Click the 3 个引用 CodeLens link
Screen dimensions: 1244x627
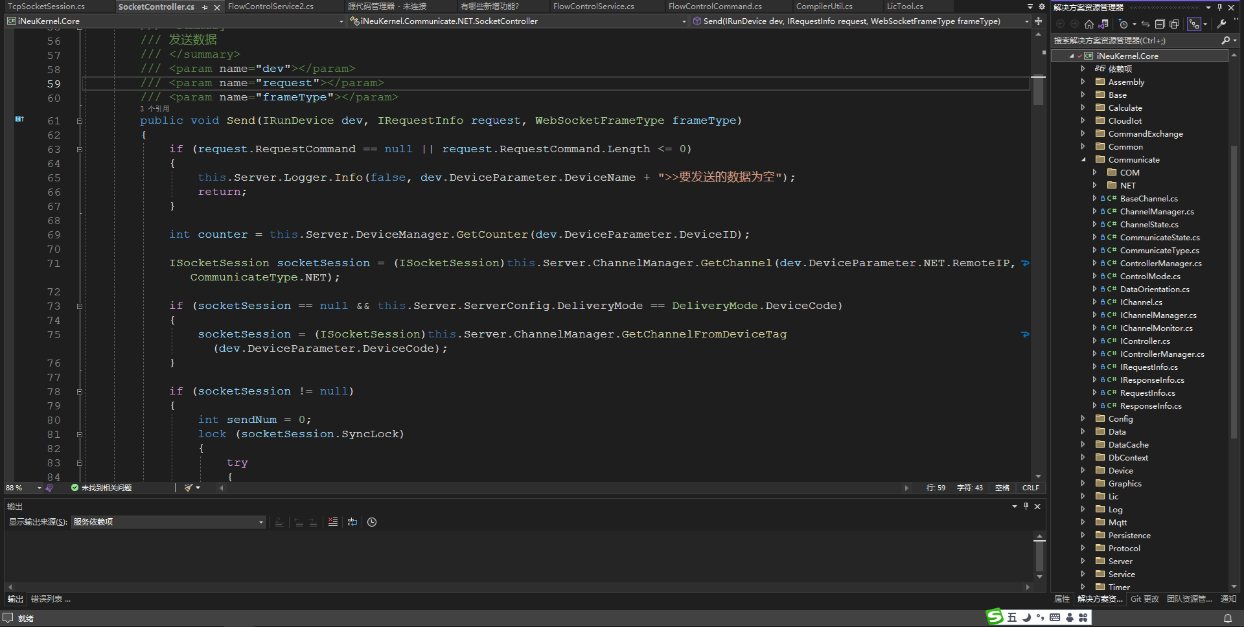tap(154, 109)
